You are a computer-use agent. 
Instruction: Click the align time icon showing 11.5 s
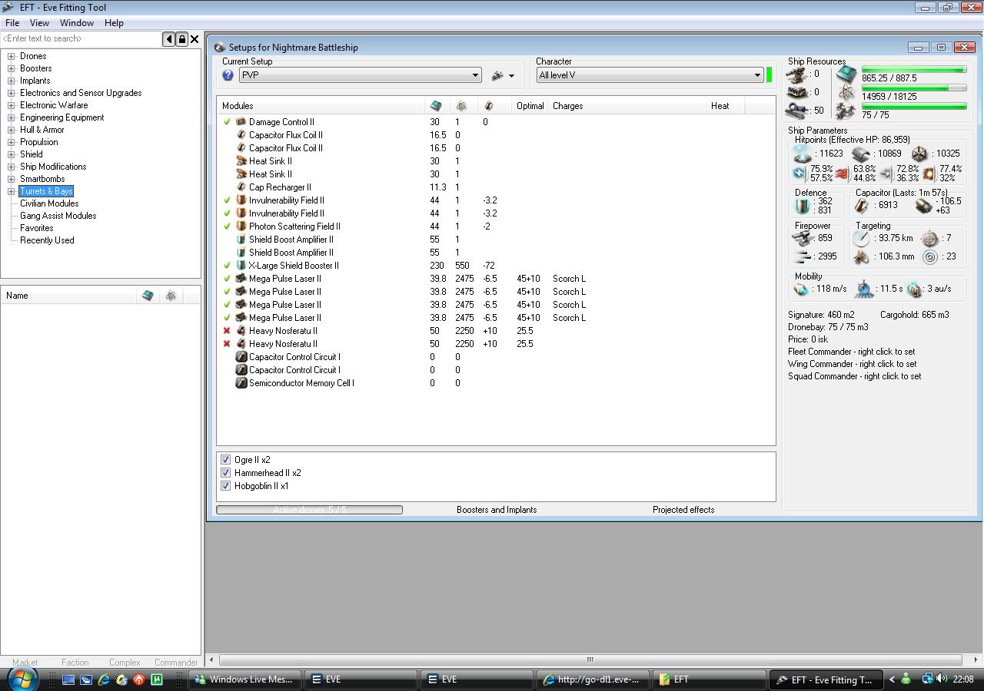pos(865,289)
